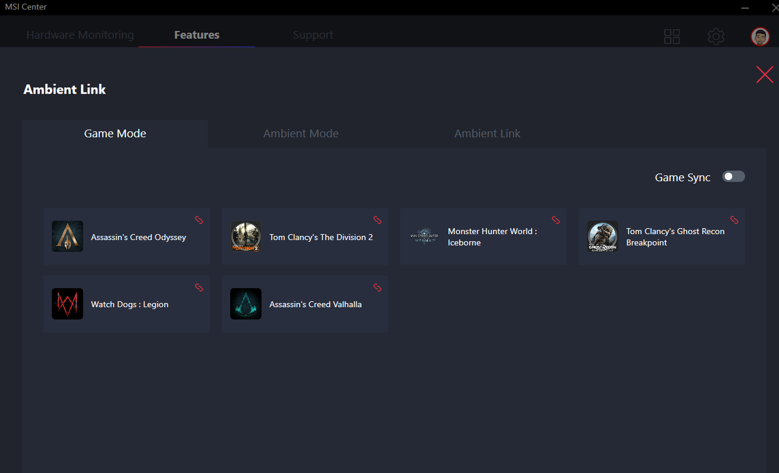This screenshot has width=779, height=473.
Task: Go to the Support tab
Action: click(x=313, y=35)
